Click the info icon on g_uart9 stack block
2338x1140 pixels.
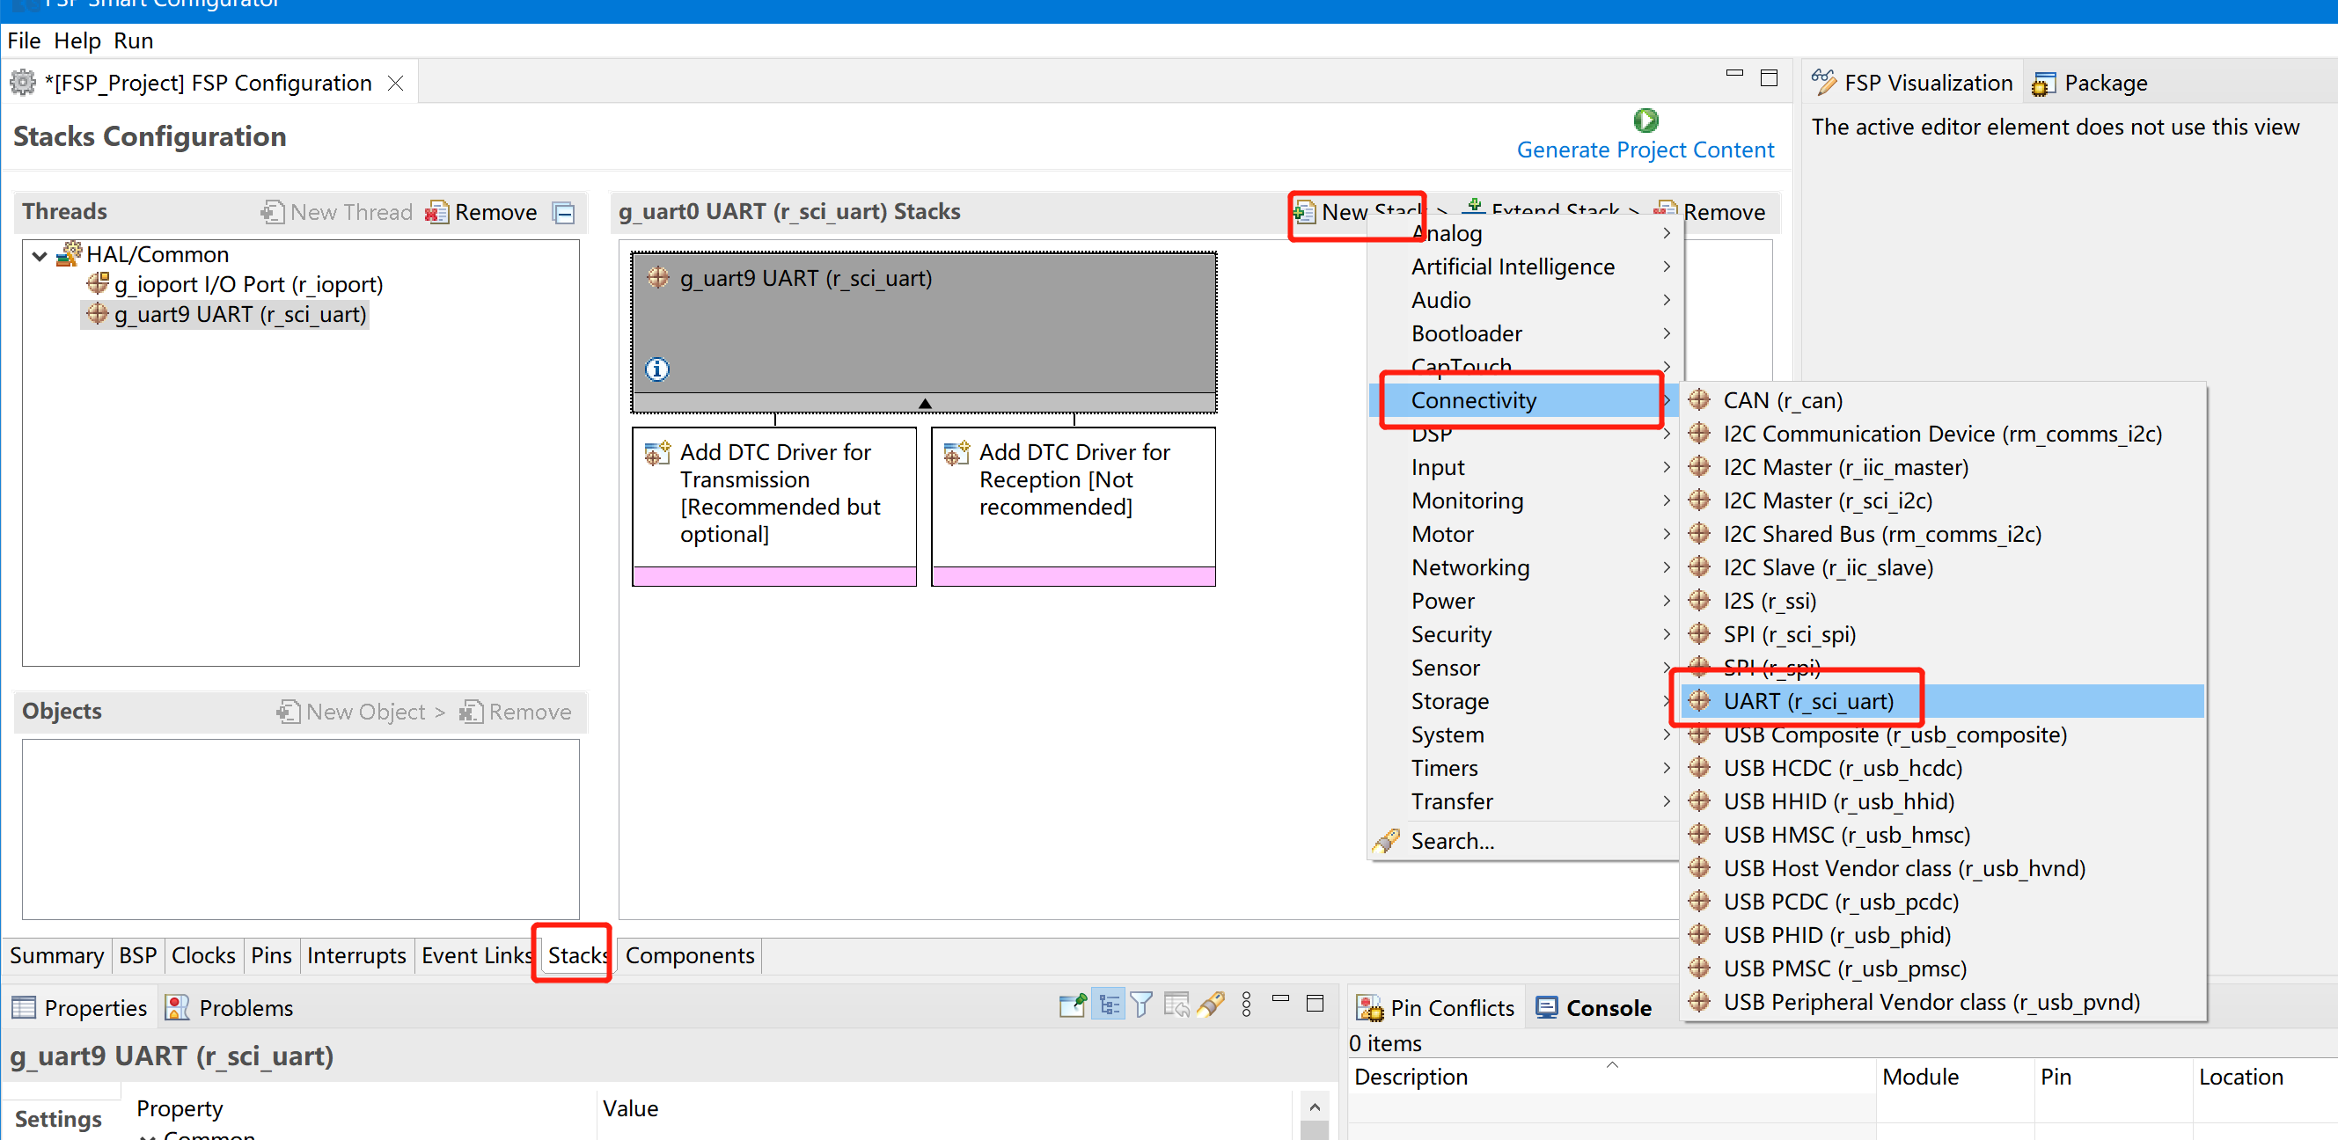click(657, 369)
